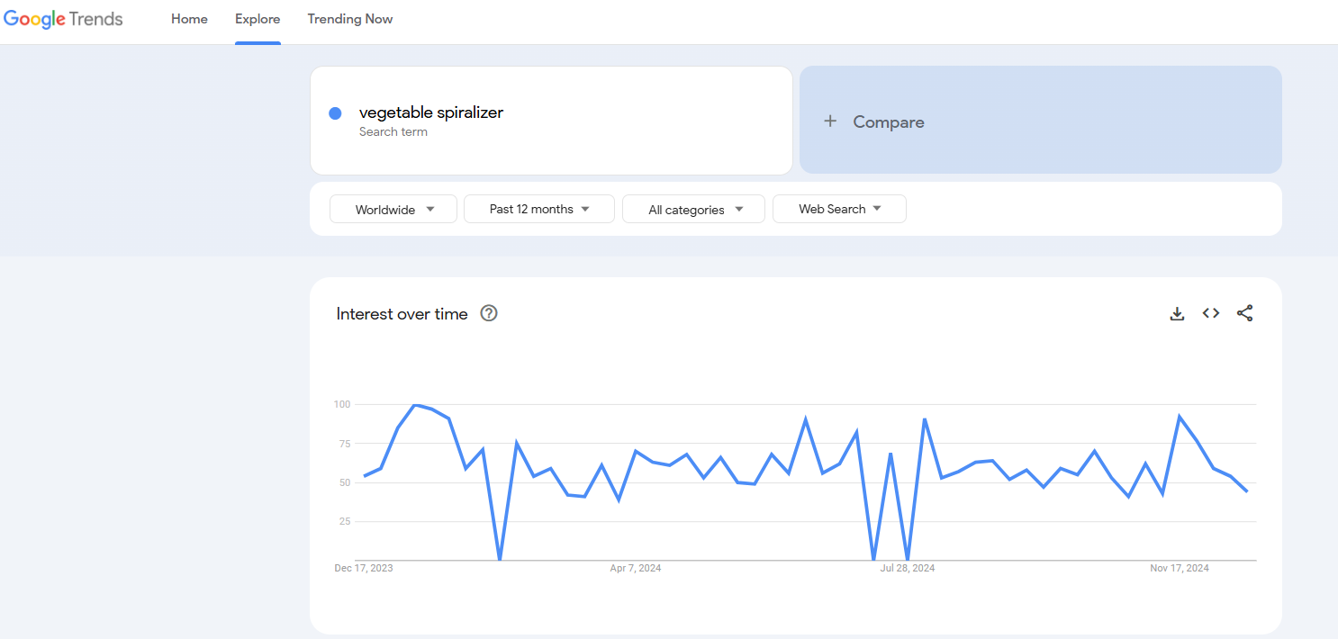The width and height of the screenshot is (1338, 639).
Task: Click the Google Trends logo
Action: click(x=63, y=19)
